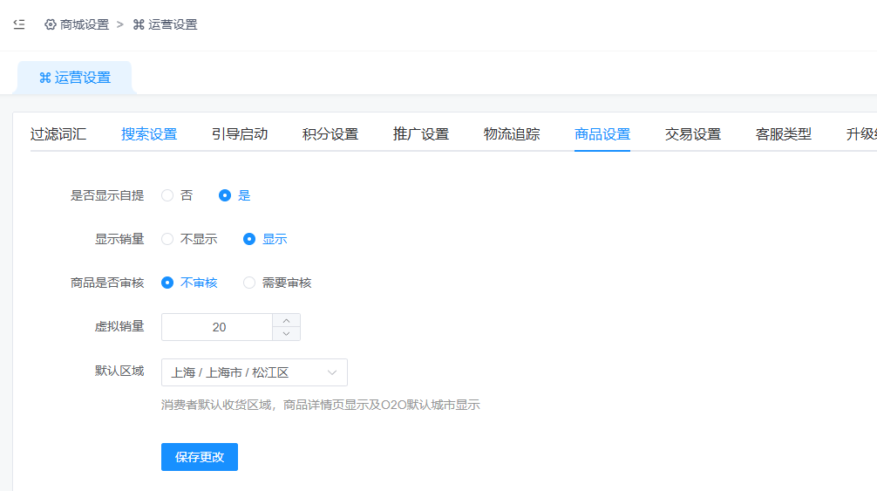877x491 pixels.
Task: Choose 不显示 for 显示销量
Action: [168, 239]
